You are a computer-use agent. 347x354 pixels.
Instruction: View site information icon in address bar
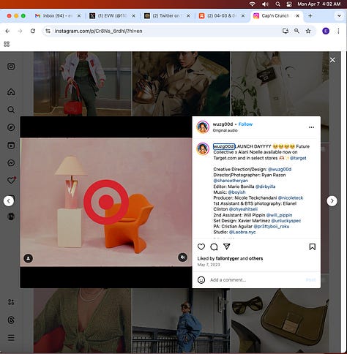pyautogui.click(x=48, y=31)
